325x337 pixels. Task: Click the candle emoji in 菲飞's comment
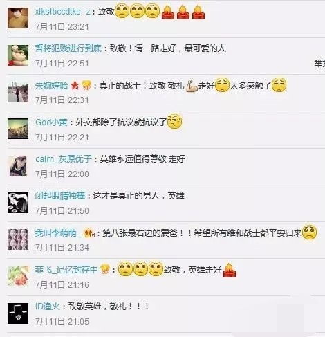(230, 269)
